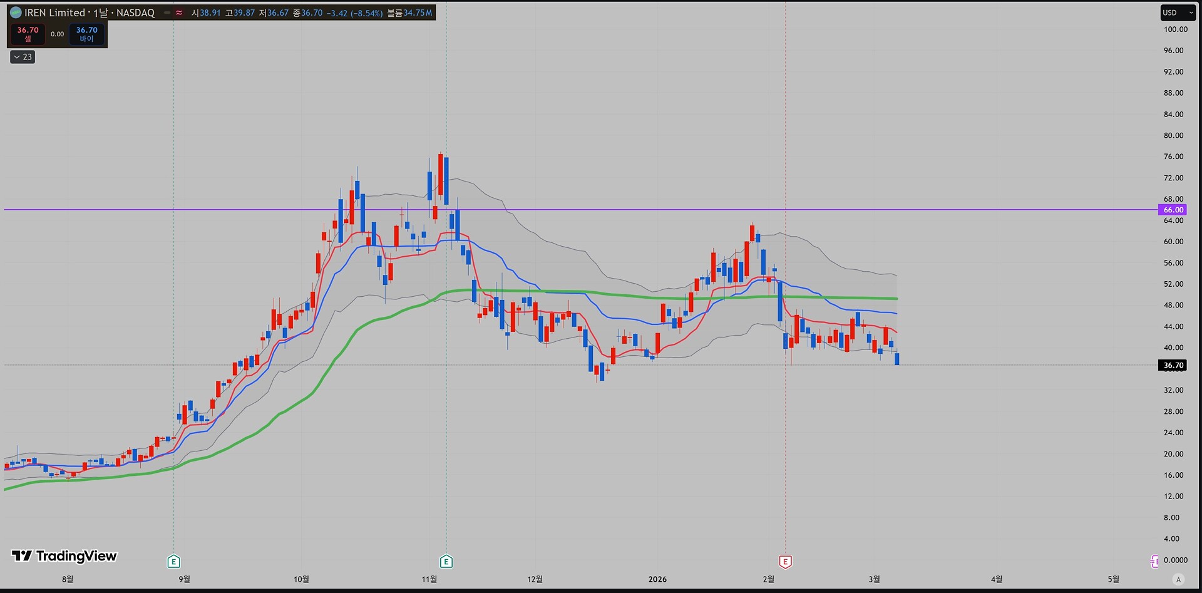Click the purple indicator icon beside 0.0000
1202x593 pixels.
click(1154, 561)
